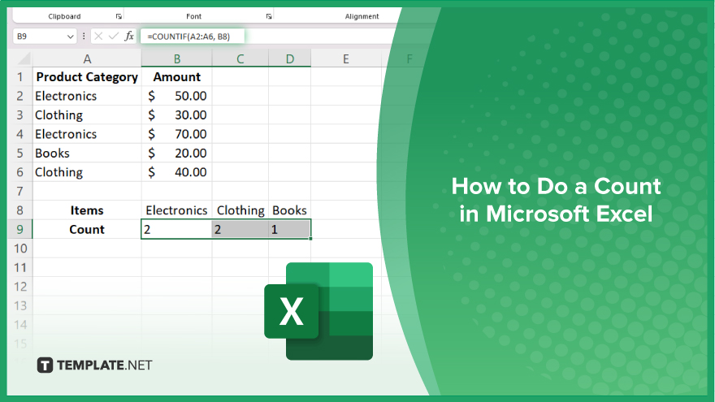Select row 7 header
Viewport: 715px width, 402px height.
click(x=20, y=192)
